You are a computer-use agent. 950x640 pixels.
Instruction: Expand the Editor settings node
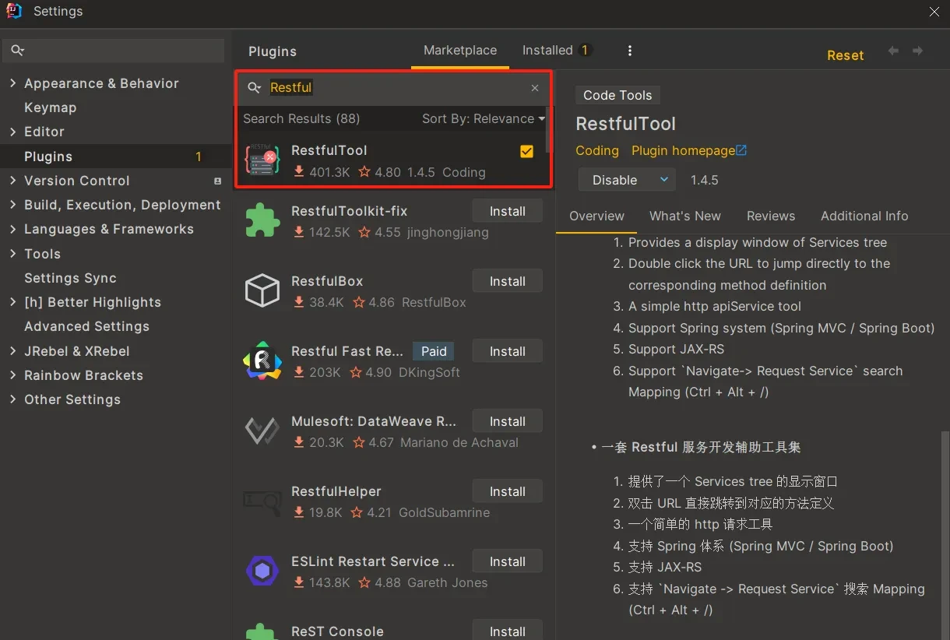tap(12, 132)
